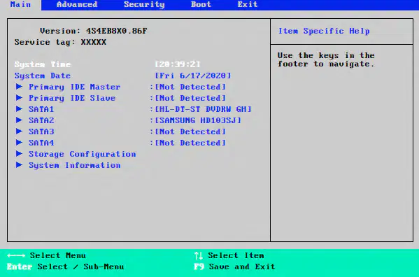Expand the SATA2 arrow

pos(19,120)
